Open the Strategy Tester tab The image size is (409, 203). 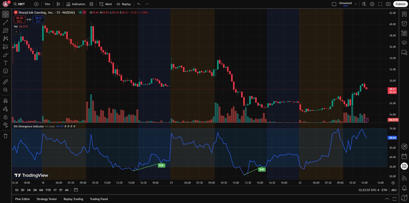47,199
